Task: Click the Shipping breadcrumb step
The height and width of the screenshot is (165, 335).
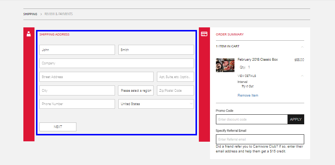Action: tap(30, 14)
